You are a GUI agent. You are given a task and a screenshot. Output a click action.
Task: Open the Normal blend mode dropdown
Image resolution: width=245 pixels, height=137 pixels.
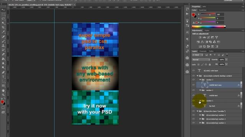click(201, 60)
